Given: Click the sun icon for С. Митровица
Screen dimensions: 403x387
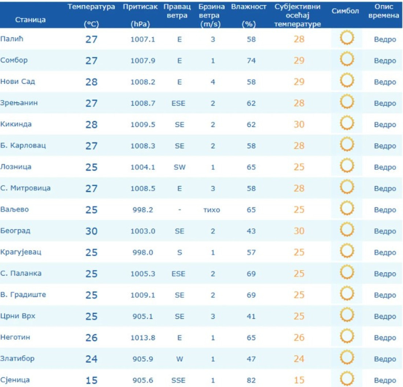Looking at the screenshot, I should 347,187.
